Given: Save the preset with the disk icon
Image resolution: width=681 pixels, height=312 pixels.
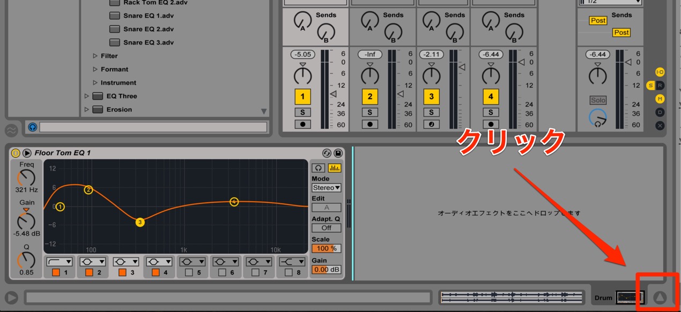Looking at the screenshot, I should pyautogui.click(x=338, y=153).
